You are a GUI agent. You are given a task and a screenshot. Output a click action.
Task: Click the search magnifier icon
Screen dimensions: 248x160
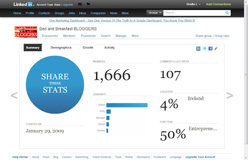click(227, 13)
